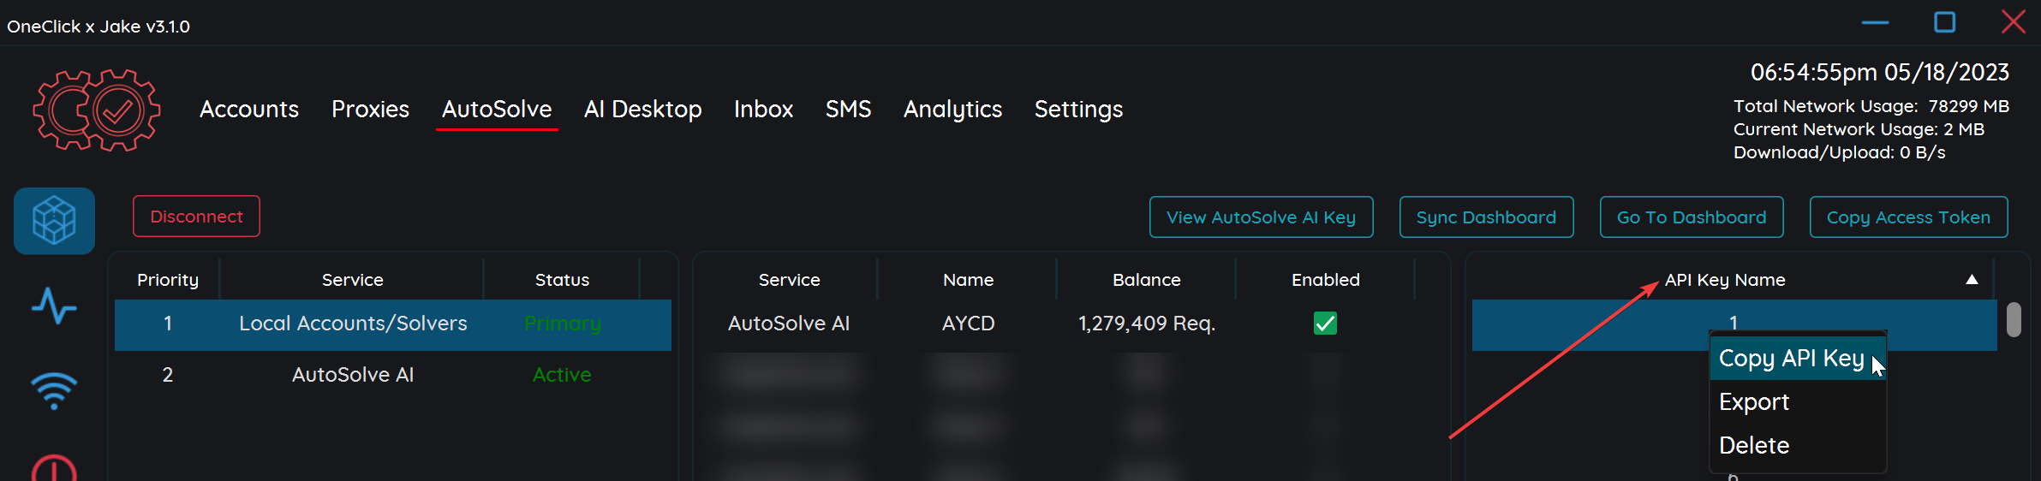Sort by API Key Name arrow

(1972, 280)
